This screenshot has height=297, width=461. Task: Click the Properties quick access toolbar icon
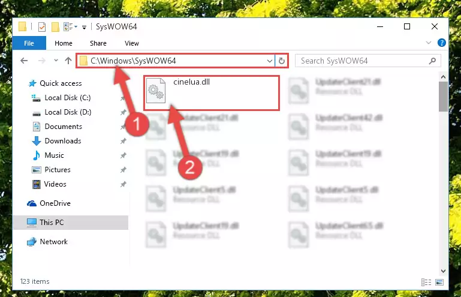click(x=42, y=27)
